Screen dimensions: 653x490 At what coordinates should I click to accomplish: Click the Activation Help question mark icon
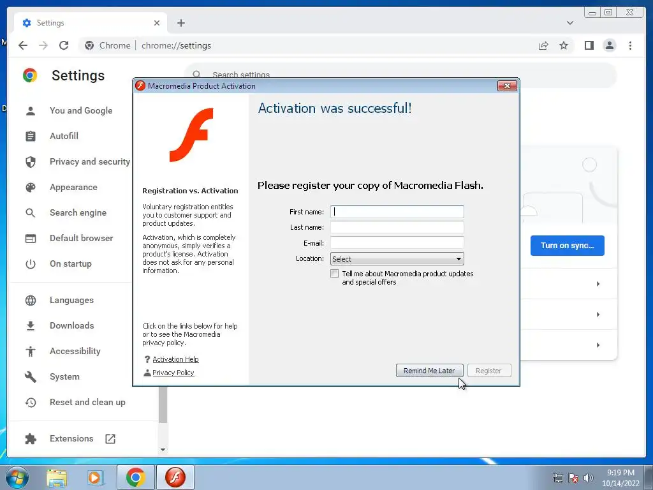pyautogui.click(x=147, y=359)
